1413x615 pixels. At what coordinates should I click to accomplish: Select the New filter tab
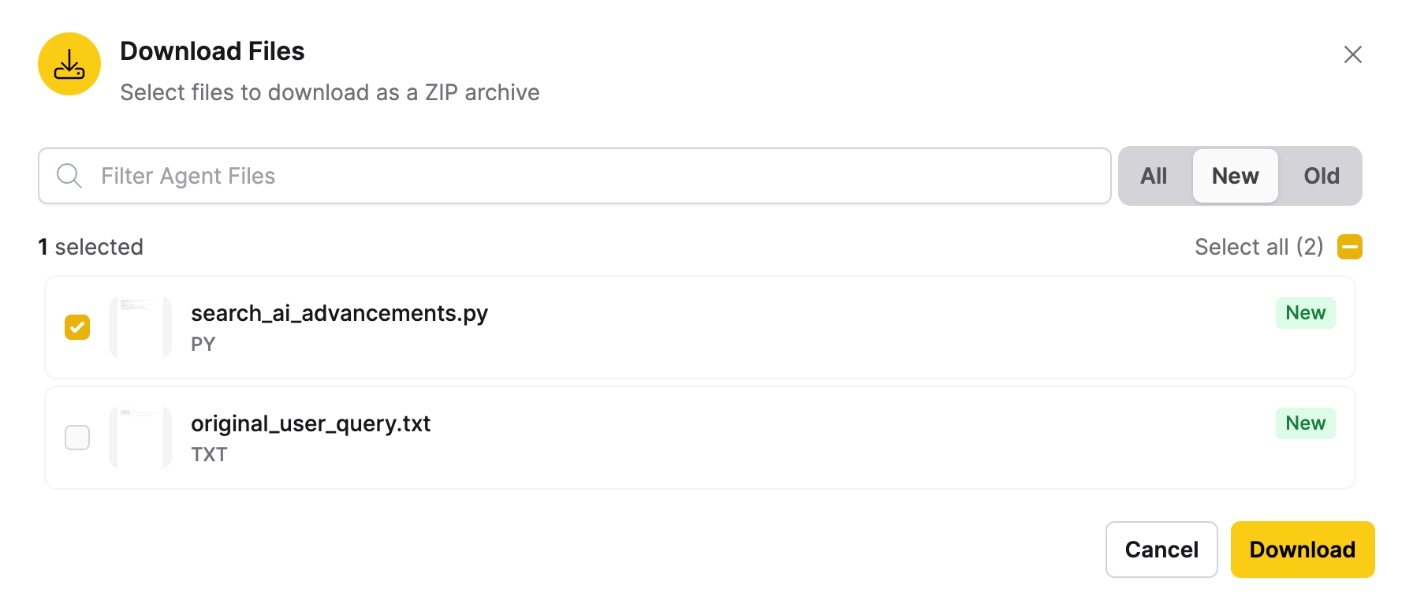point(1235,176)
